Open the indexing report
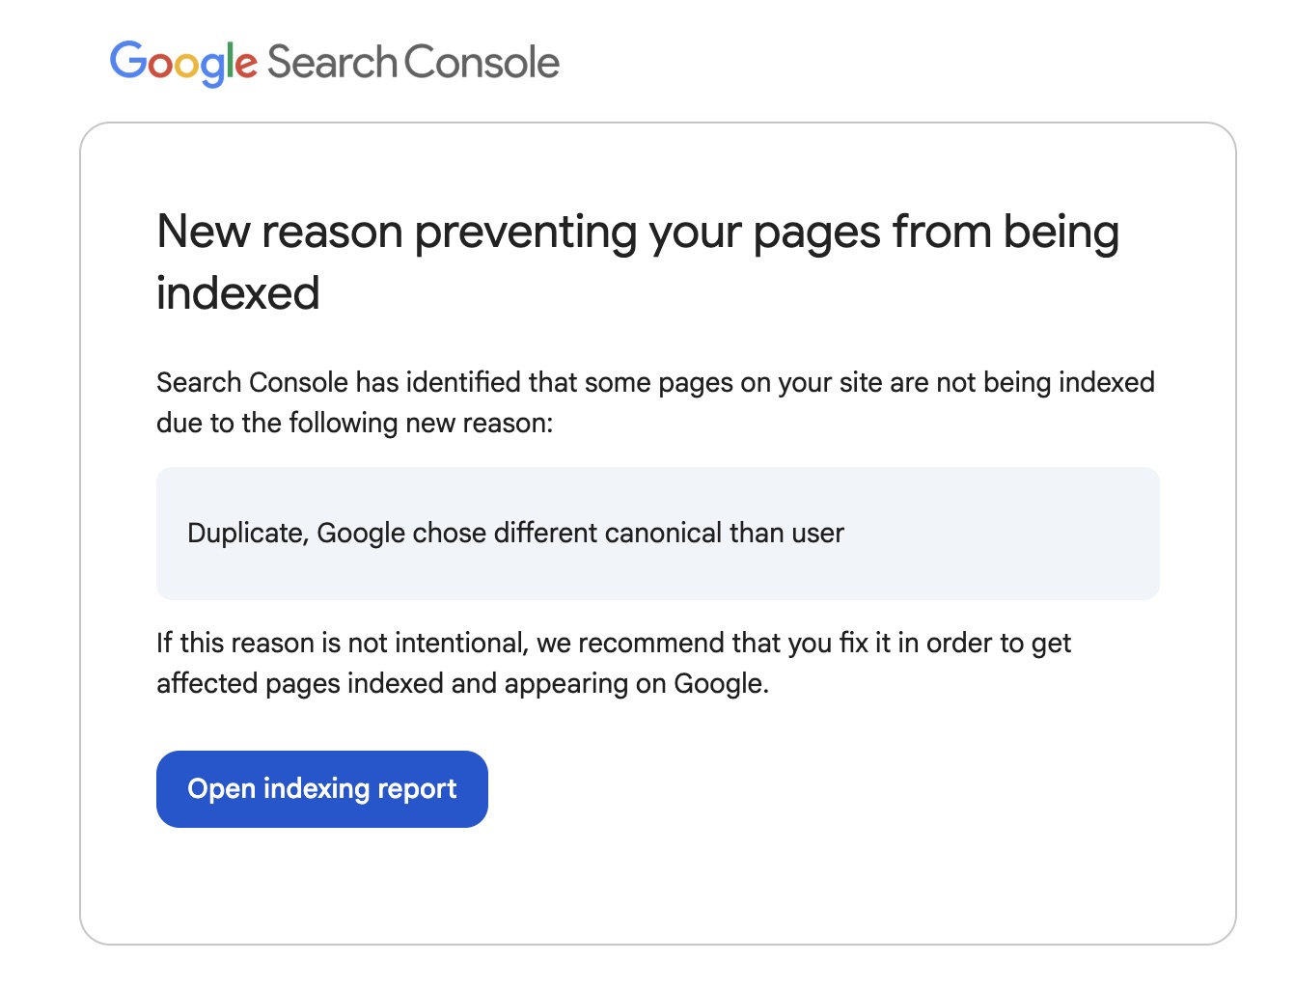1295x988 pixels. click(x=321, y=789)
